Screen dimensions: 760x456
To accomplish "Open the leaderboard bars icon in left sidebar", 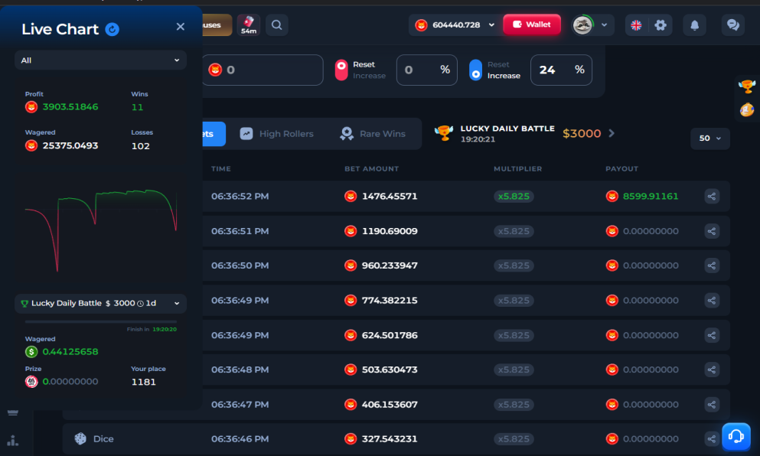I will 13,441.
